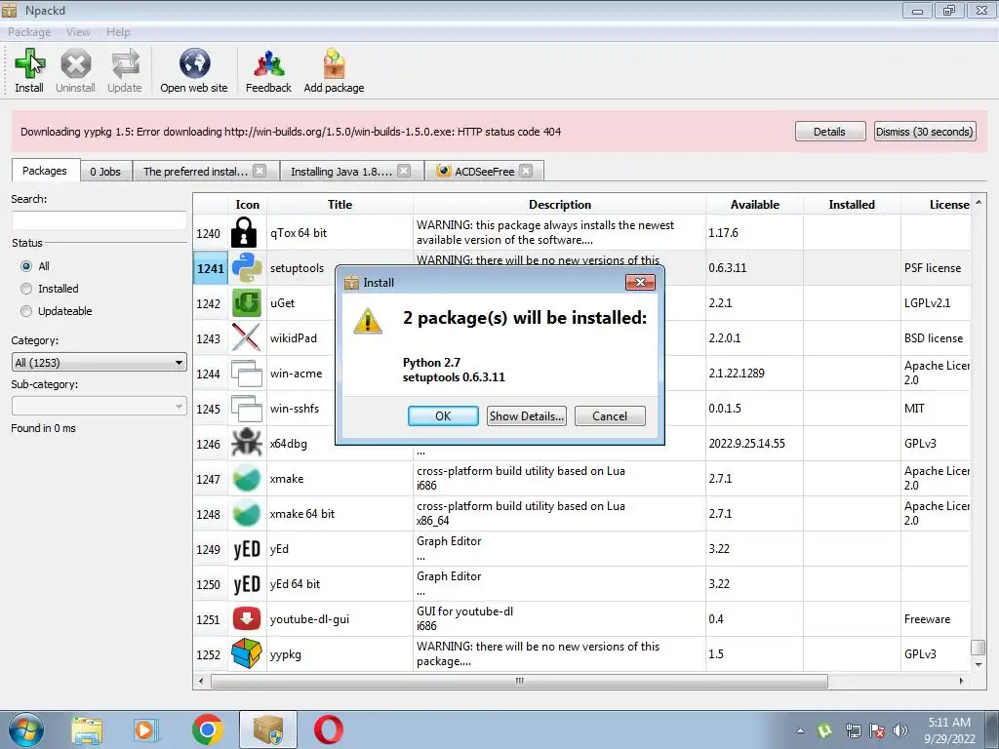Select the win-sshfs generic window icon
Image resolution: width=999 pixels, height=749 pixels.
(x=246, y=409)
